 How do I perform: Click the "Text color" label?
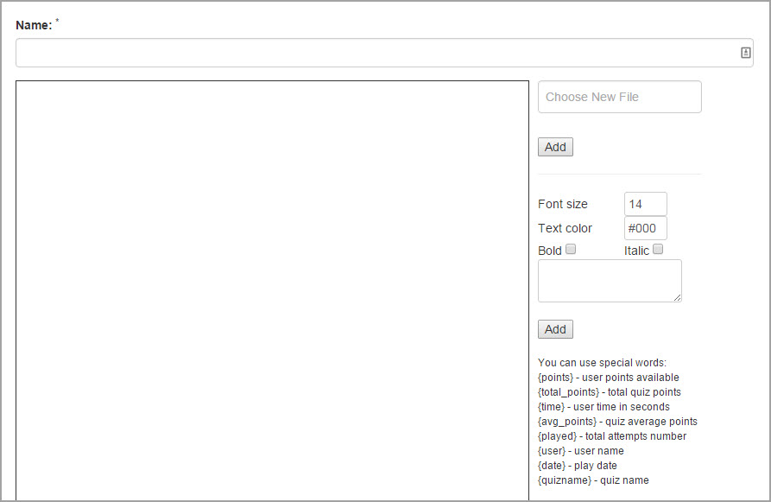[565, 228]
